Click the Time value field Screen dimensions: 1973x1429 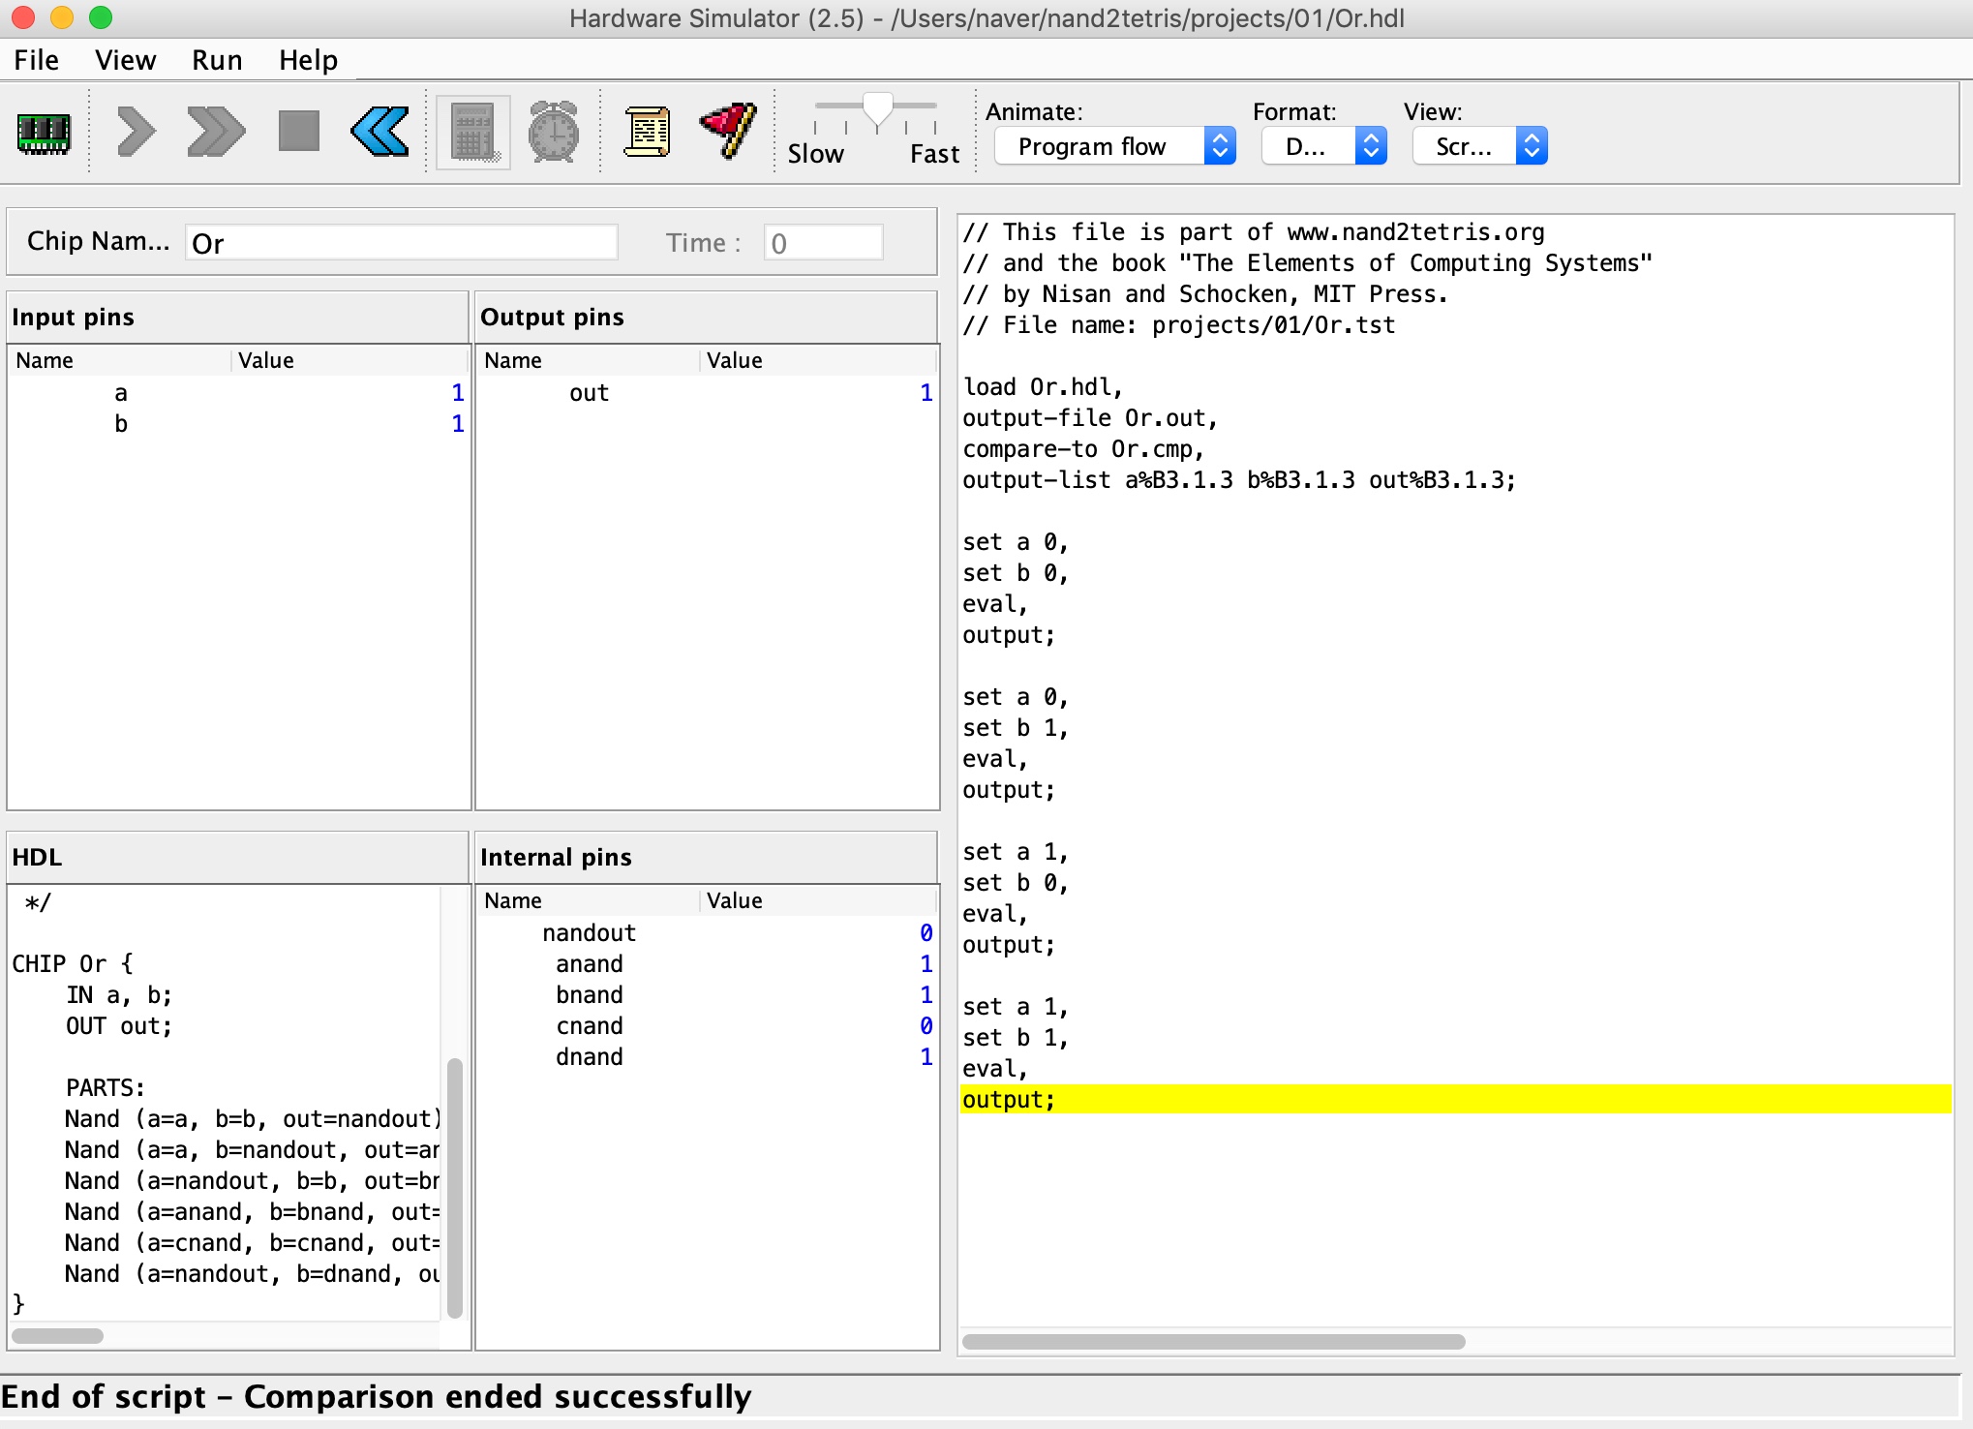point(823,243)
